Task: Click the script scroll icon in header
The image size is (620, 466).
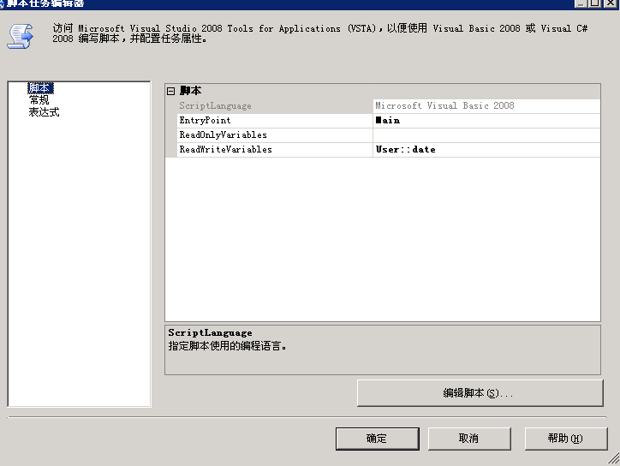Action: [x=20, y=35]
